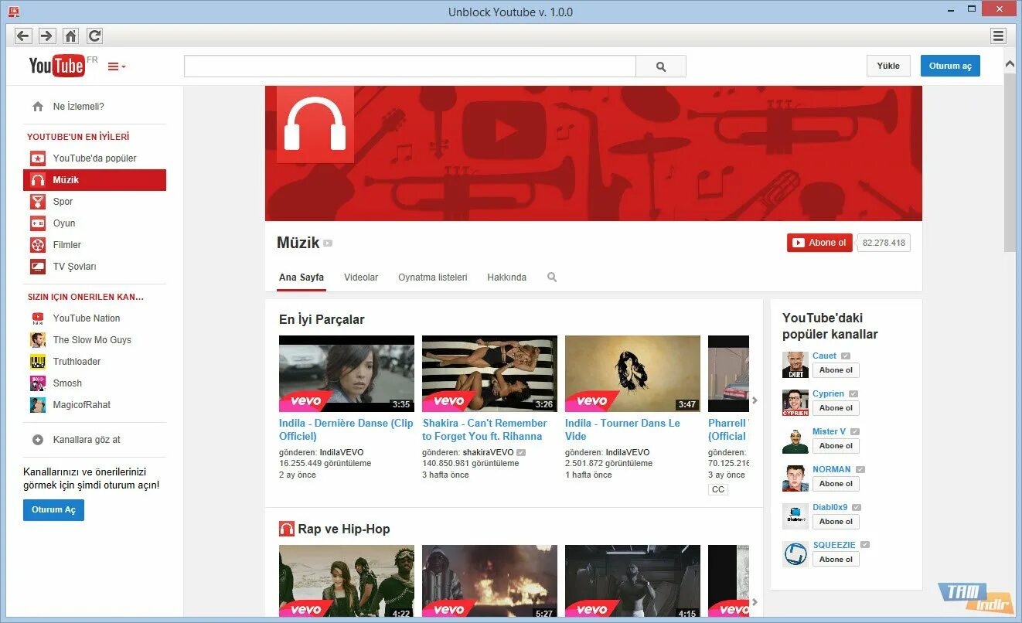Open the NORMAN channel link
Viewport: 1022px width, 623px height.
831,469
